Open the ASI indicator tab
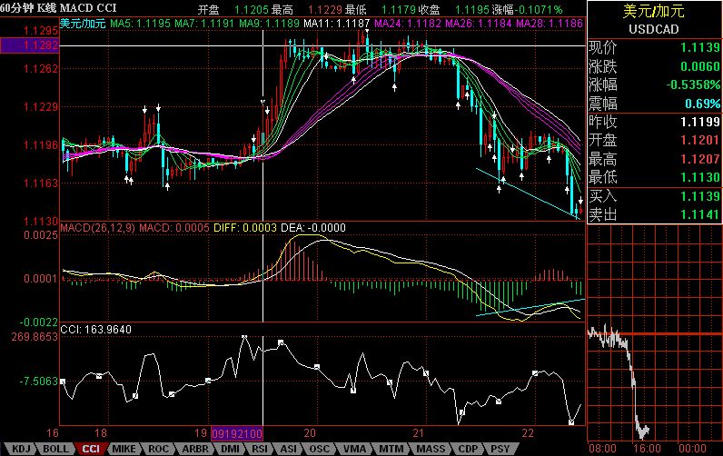 tap(289, 449)
